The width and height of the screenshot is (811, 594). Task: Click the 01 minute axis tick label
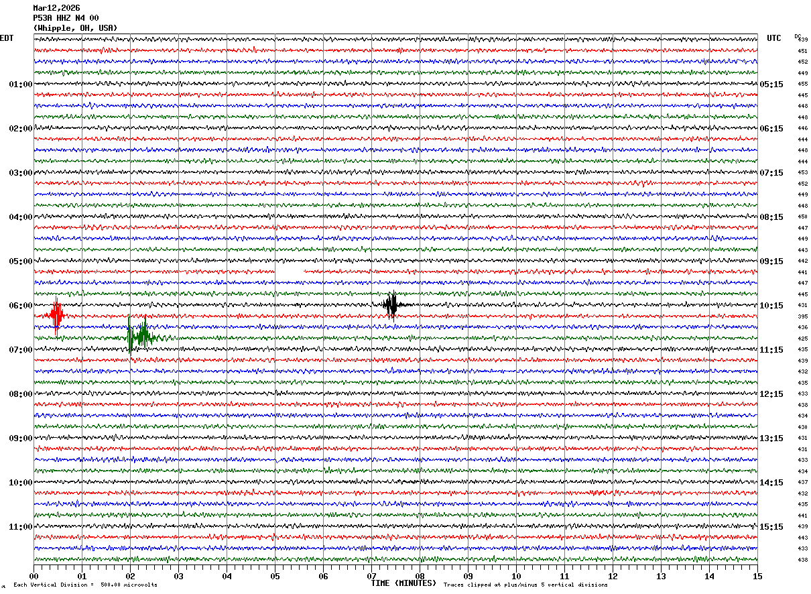82,576
